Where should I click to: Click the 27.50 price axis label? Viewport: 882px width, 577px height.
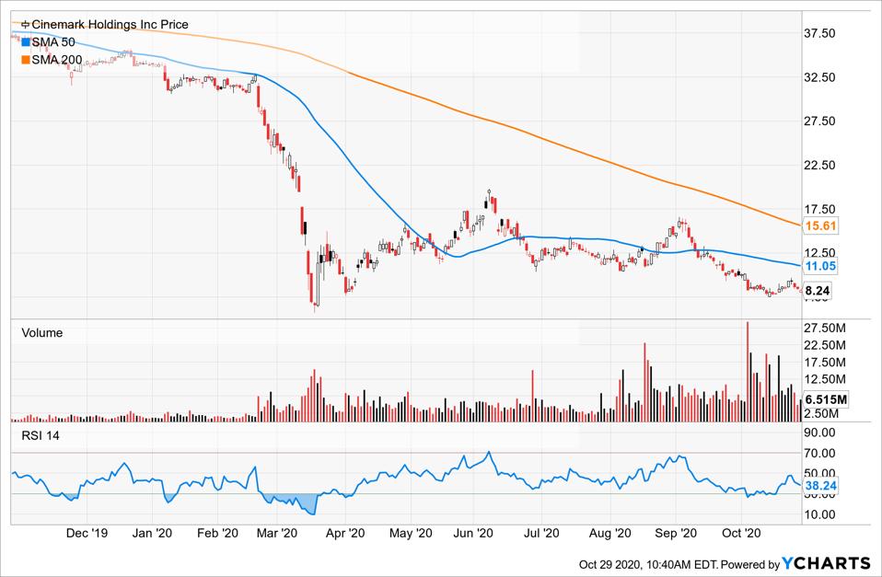(819, 121)
